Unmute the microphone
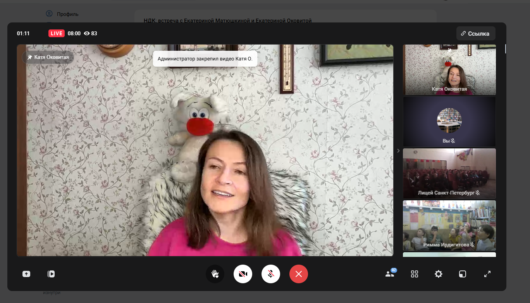530x303 pixels. [x=271, y=274]
